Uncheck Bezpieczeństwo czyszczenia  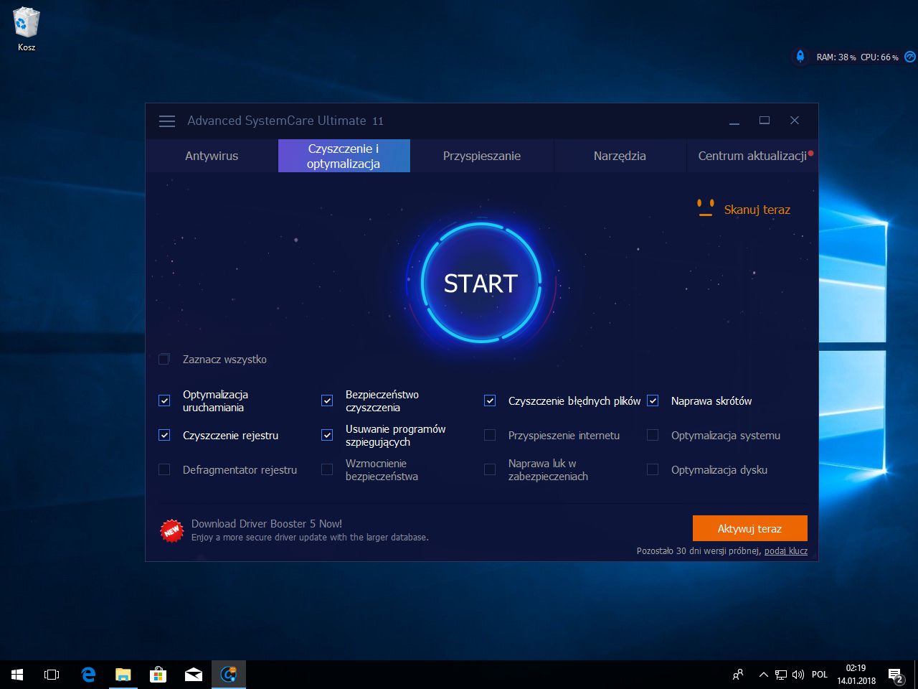[327, 400]
